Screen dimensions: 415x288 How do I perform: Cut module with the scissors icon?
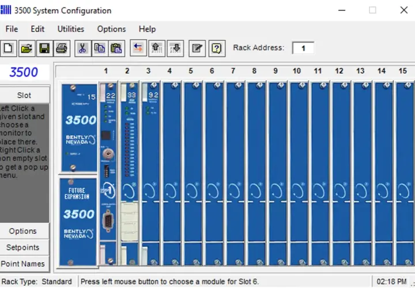82,48
